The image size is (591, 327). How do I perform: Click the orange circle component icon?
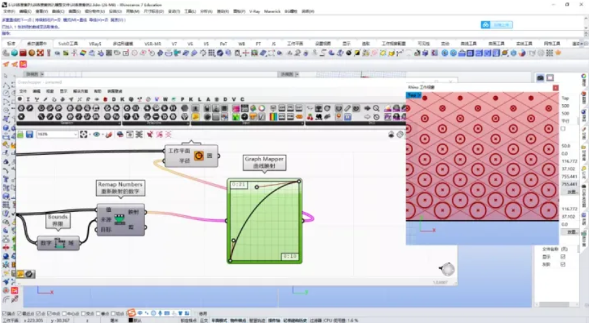pos(198,155)
